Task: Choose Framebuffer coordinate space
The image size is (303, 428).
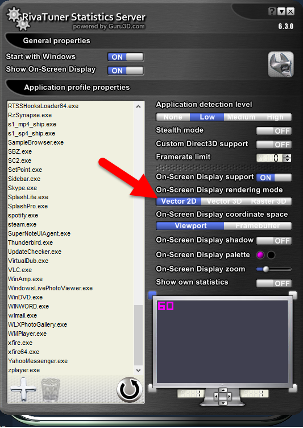Action: click(258, 226)
